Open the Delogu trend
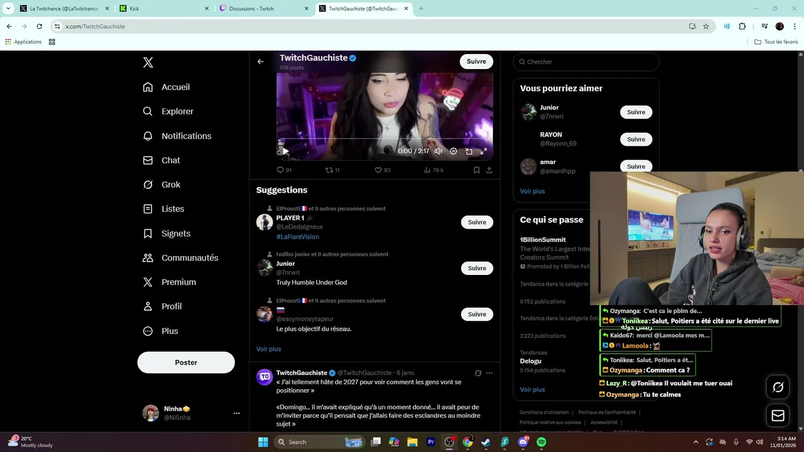Screen dimensions: 804x452 coord(531,361)
